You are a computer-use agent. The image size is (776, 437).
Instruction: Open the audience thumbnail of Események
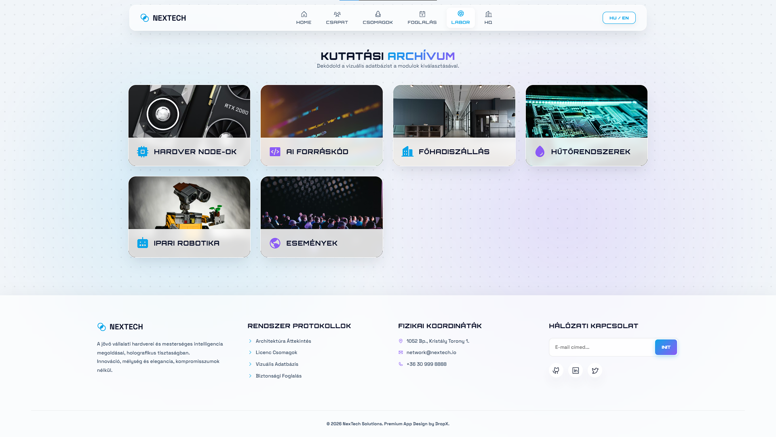322,203
